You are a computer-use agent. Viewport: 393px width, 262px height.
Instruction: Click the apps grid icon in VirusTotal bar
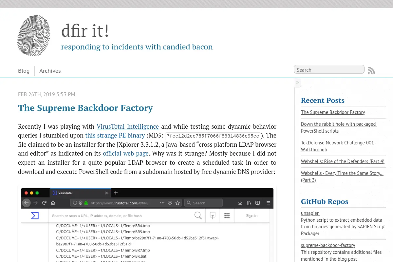[x=227, y=215]
